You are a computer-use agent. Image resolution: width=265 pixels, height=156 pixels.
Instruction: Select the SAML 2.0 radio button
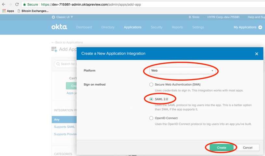click(x=151, y=99)
